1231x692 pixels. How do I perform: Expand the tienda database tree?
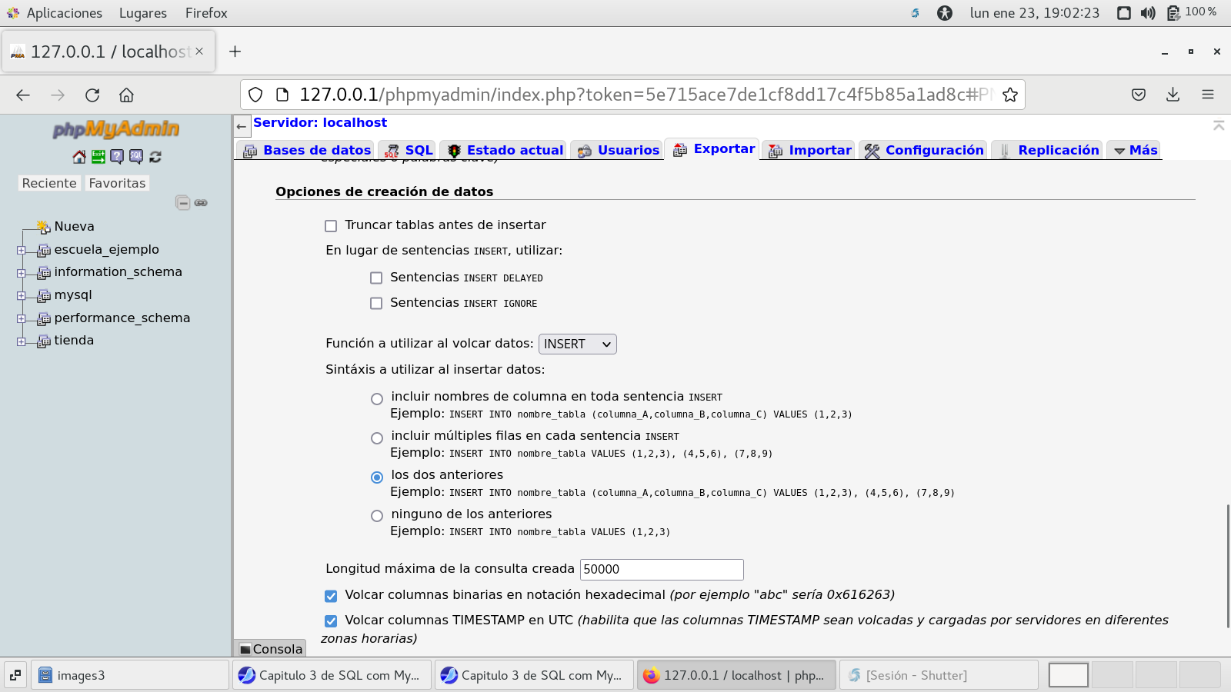point(21,341)
